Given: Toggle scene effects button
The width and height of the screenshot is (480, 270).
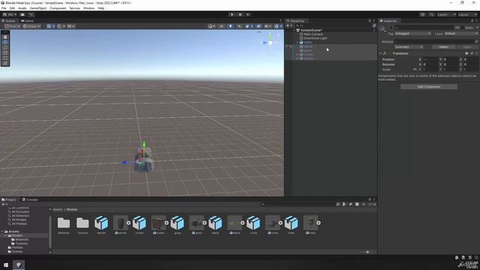Looking at the screenshot, I should (x=248, y=26).
